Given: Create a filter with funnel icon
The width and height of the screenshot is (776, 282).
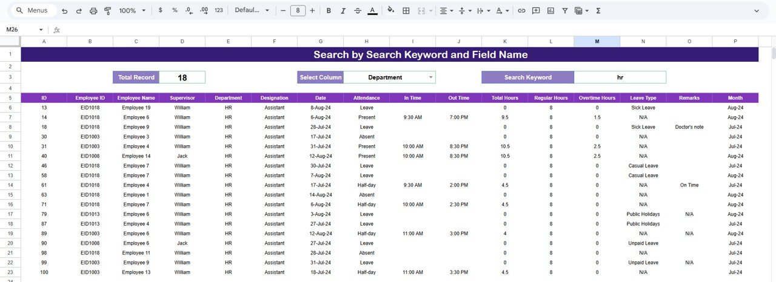Looking at the screenshot, I should (565, 10).
